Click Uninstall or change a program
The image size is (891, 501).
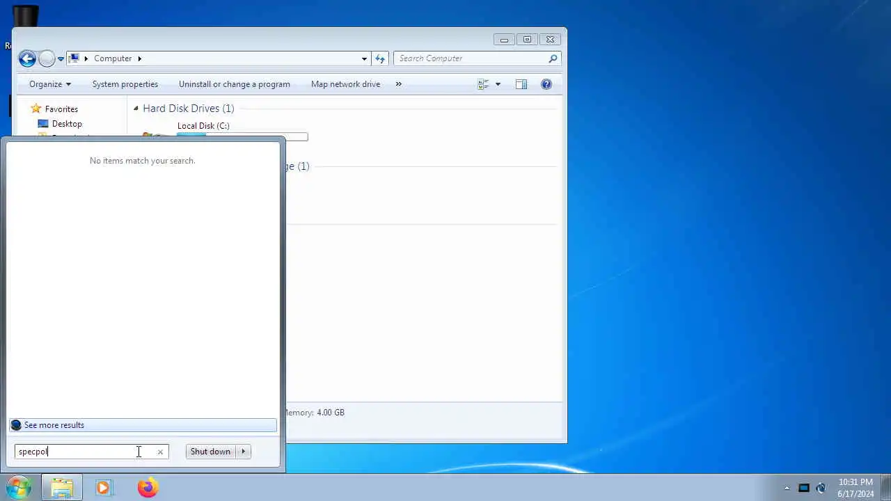pyautogui.click(x=235, y=84)
